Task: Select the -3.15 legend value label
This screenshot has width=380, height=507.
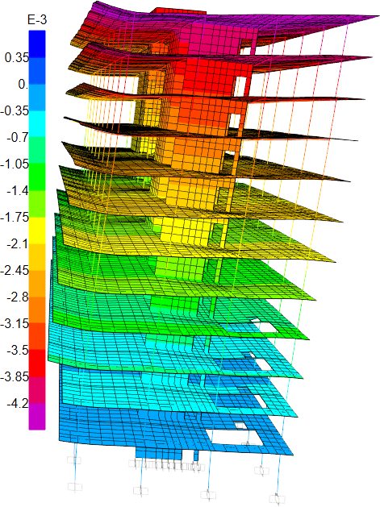Action: 15,323
